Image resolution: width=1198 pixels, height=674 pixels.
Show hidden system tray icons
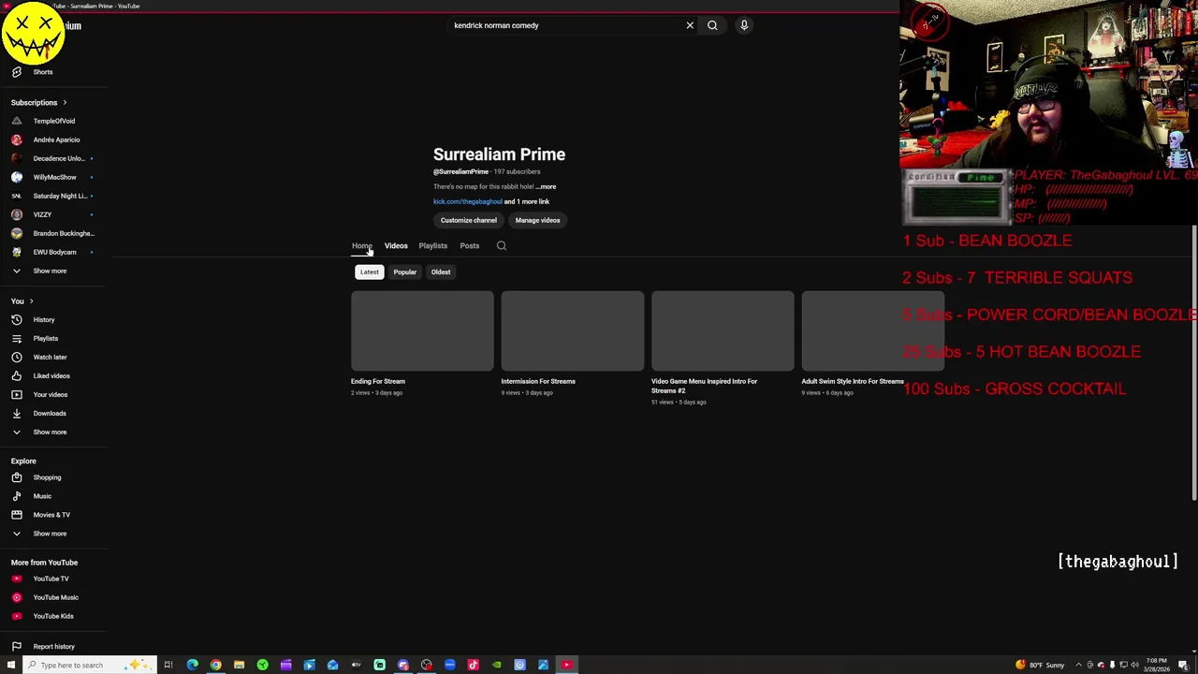(1078, 665)
